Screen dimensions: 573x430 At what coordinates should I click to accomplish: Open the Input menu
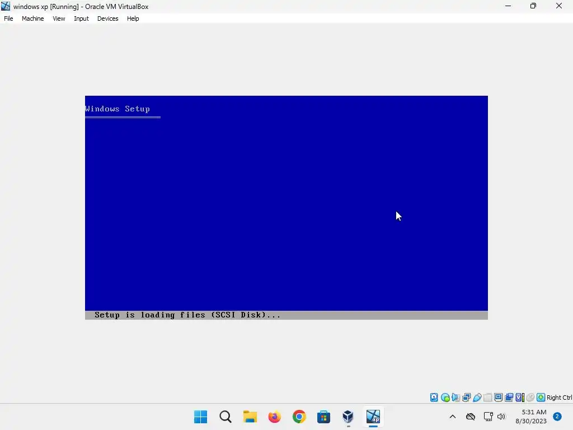pos(81,18)
